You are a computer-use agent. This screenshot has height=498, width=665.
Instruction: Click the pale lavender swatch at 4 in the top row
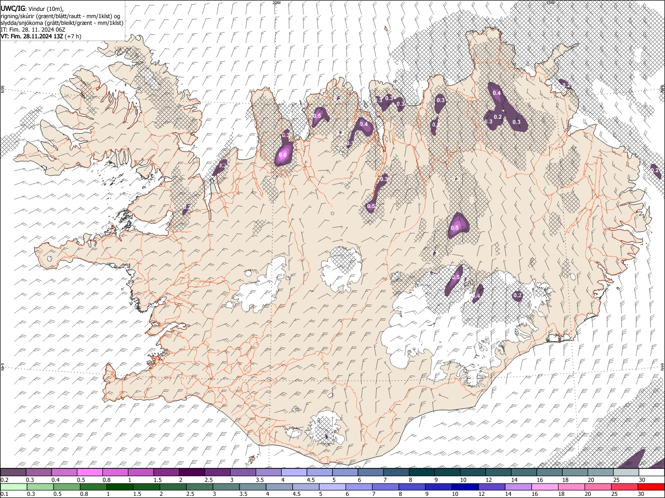point(294,473)
